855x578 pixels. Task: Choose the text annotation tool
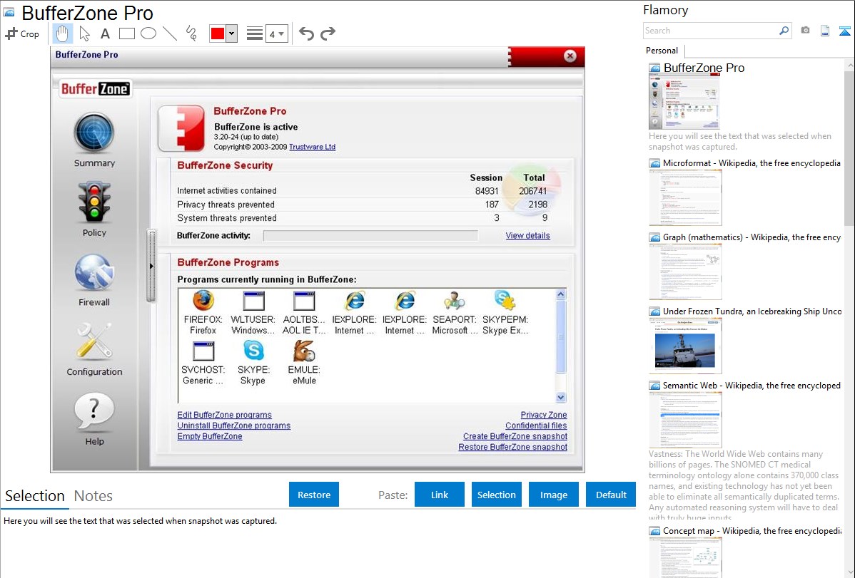[x=105, y=33]
